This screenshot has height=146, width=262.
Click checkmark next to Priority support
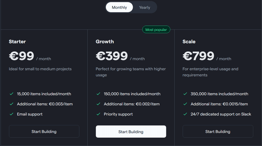98,114
